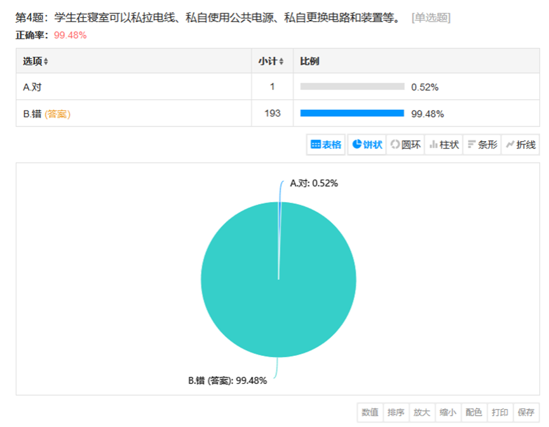
Task: Click the 排序 sort button
Action: (396, 412)
